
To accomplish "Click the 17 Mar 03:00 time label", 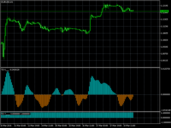I will (102, 126).
